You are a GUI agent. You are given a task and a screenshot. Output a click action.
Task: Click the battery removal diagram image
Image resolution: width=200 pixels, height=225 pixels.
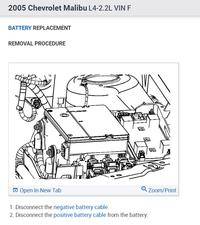[93, 127]
